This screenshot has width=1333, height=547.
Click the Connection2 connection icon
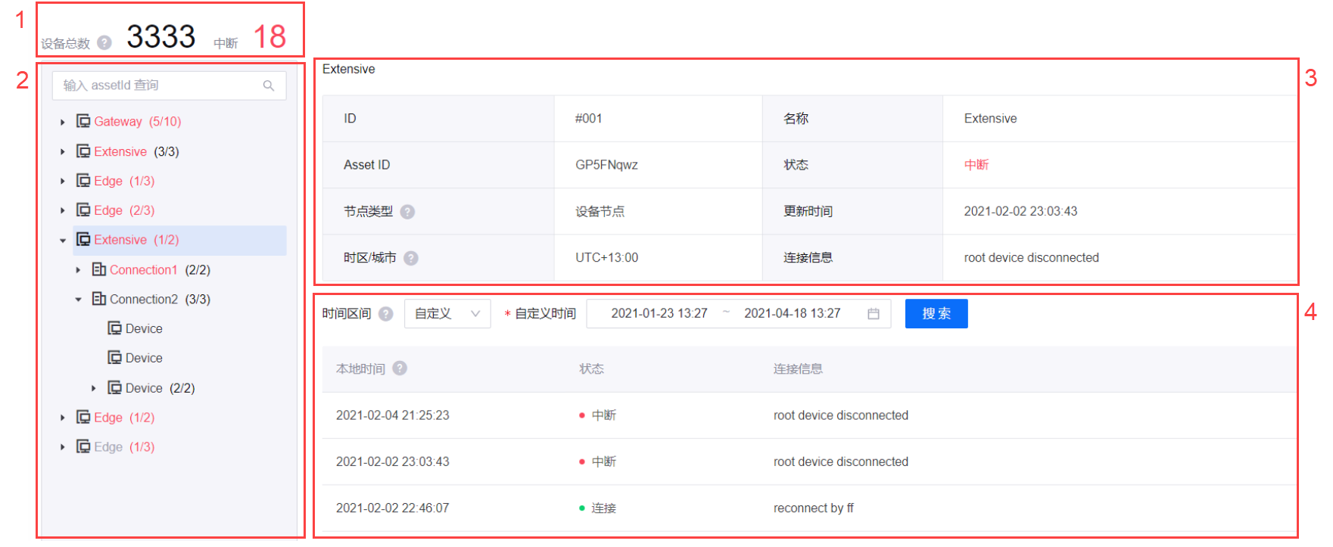coord(99,299)
